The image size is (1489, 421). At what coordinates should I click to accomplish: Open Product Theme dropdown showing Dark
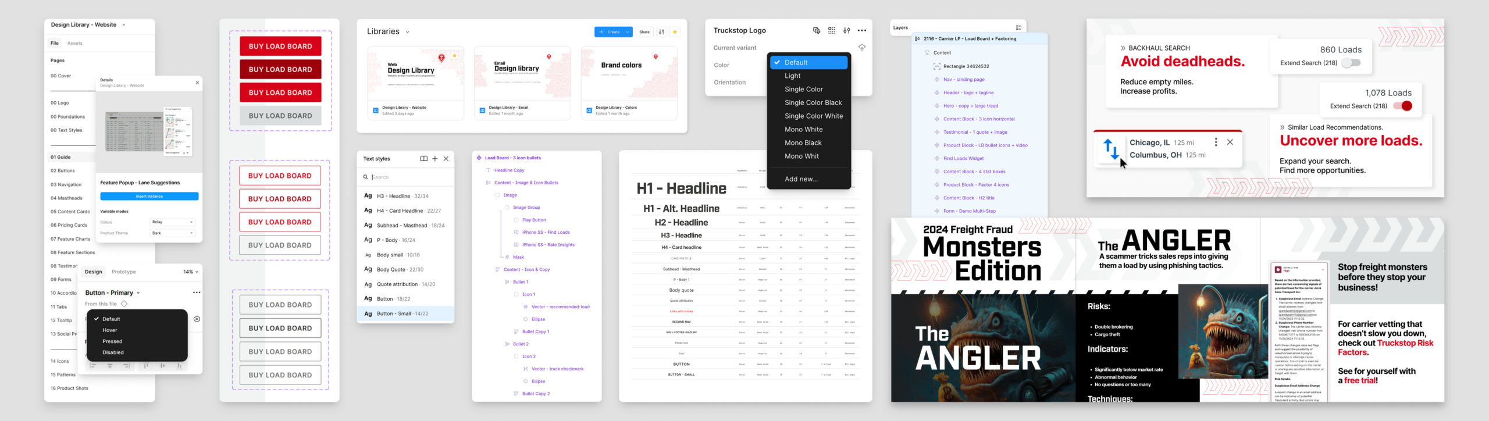pyautogui.click(x=172, y=233)
